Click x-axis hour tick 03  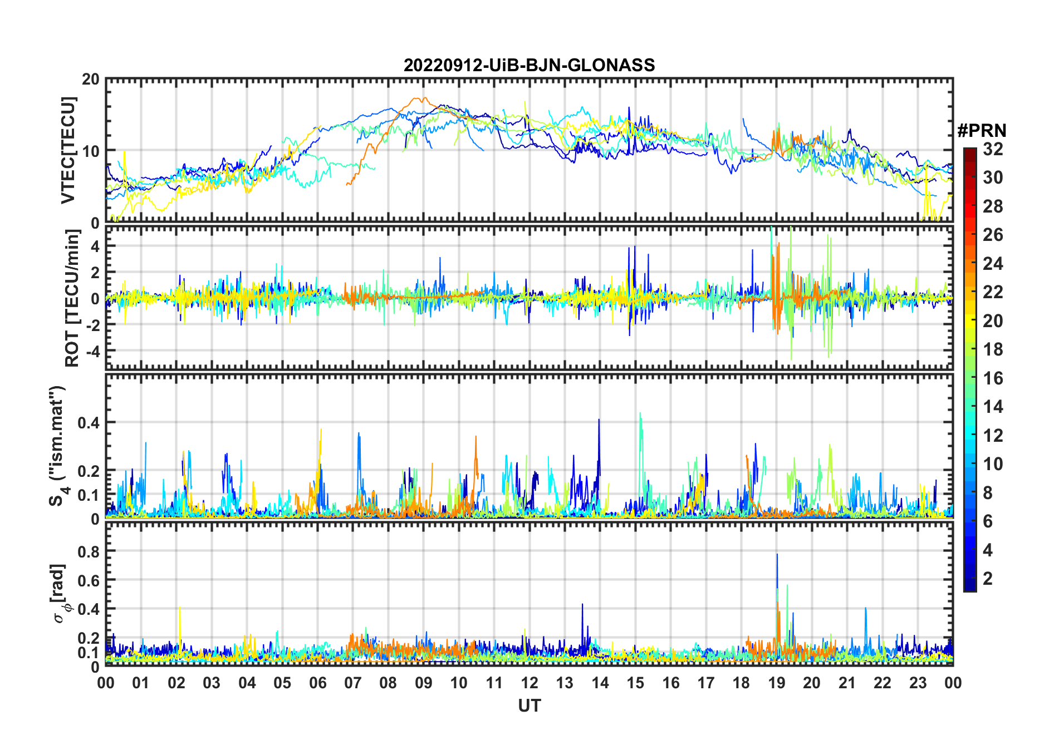pyautogui.click(x=212, y=683)
